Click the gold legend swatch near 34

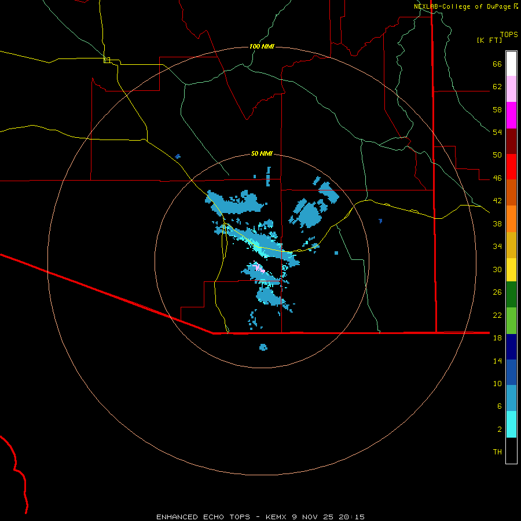(511, 245)
